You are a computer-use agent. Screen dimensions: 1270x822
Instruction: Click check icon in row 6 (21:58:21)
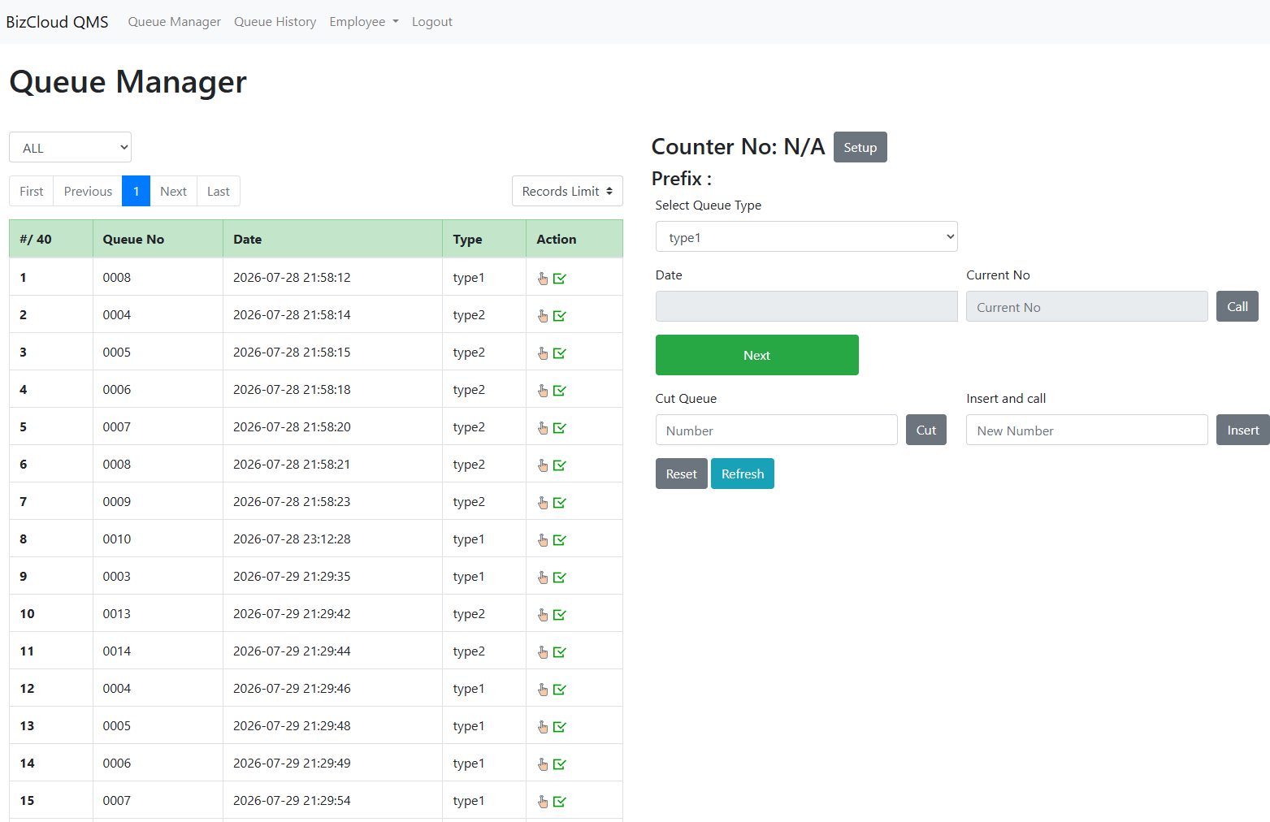560,465
